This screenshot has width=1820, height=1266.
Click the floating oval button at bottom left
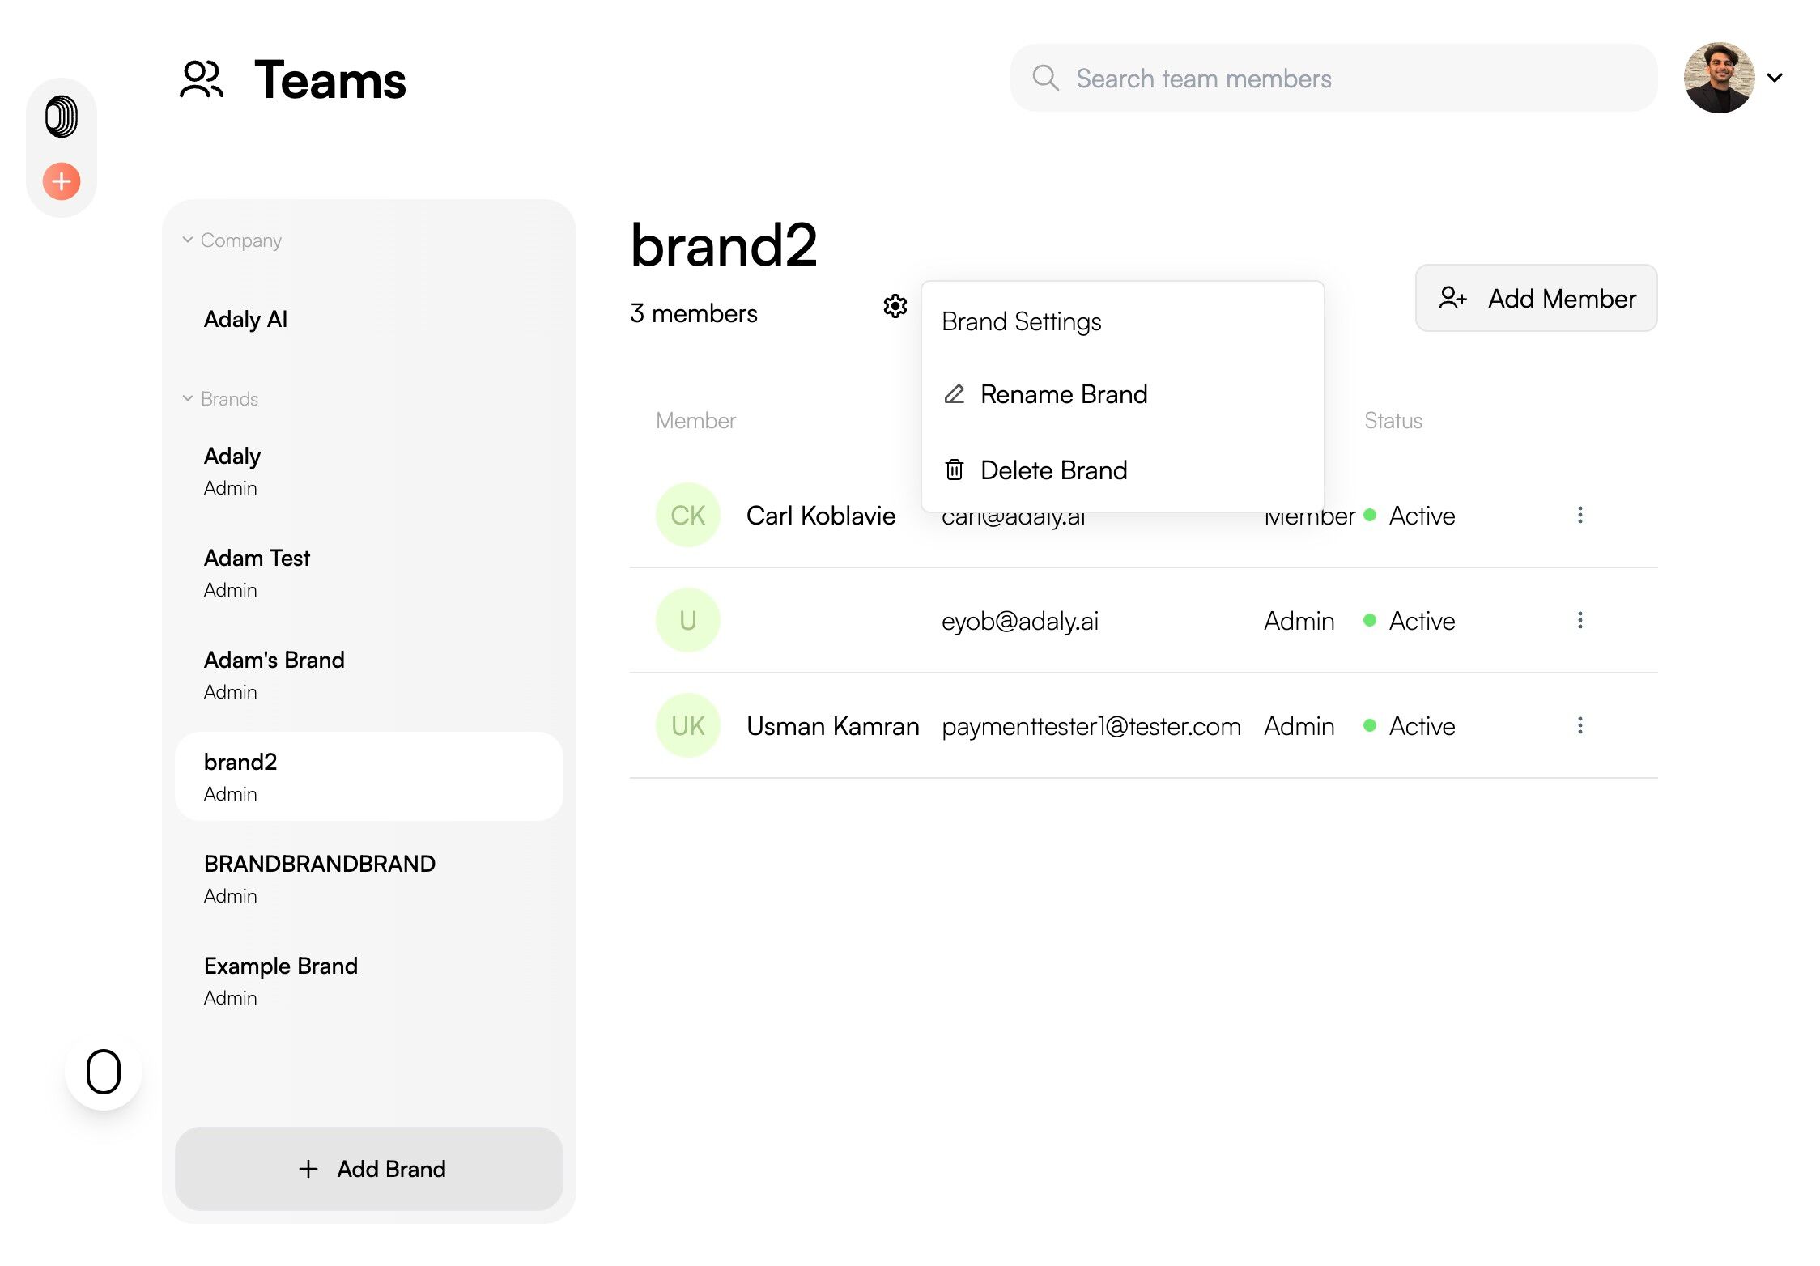tap(104, 1071)
